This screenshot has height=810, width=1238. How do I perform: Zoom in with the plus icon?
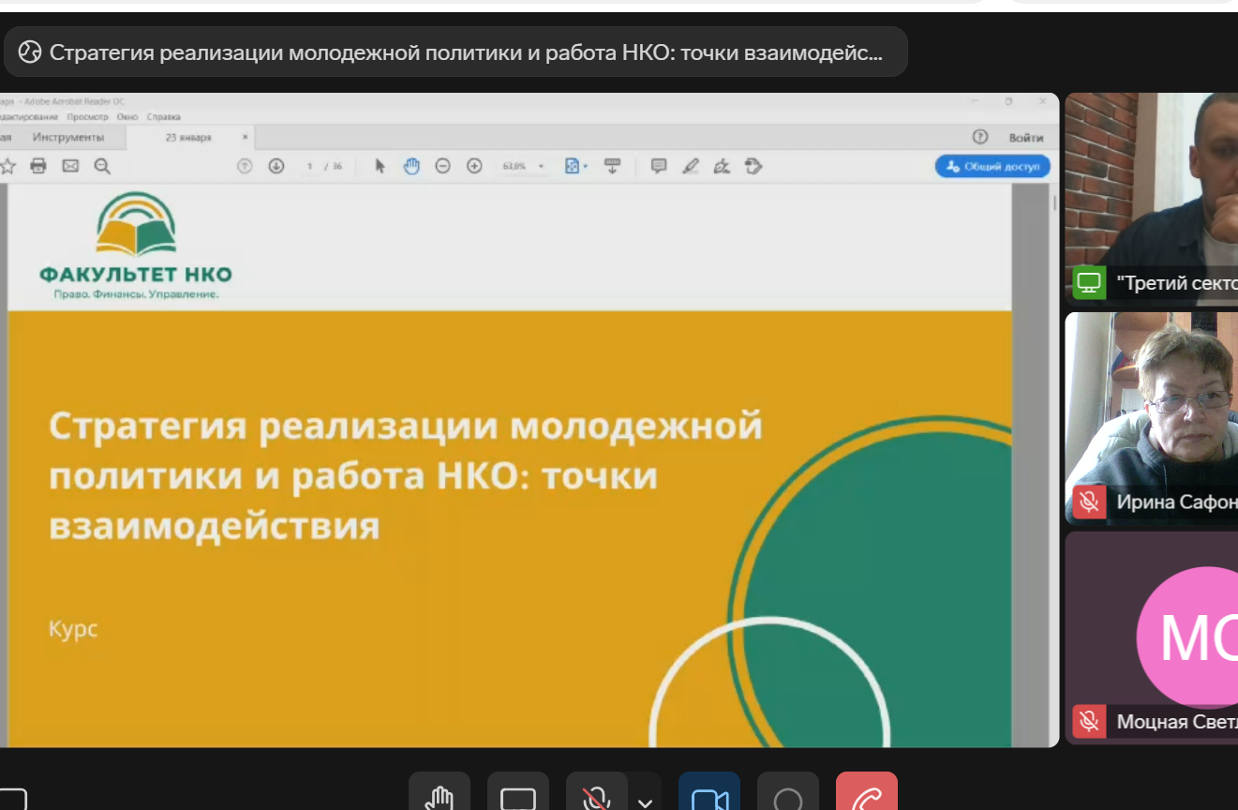click(x=474, y=166)
